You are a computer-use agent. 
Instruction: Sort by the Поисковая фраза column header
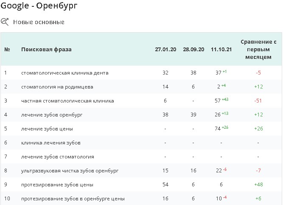tap(46, 50)
